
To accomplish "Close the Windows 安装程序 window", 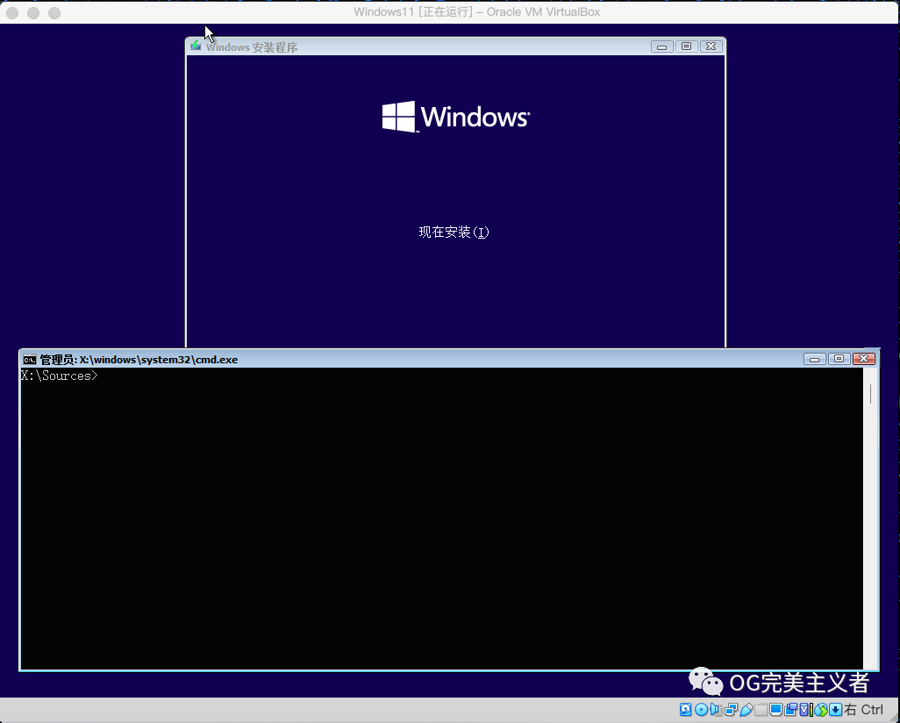I will point(711,47).
